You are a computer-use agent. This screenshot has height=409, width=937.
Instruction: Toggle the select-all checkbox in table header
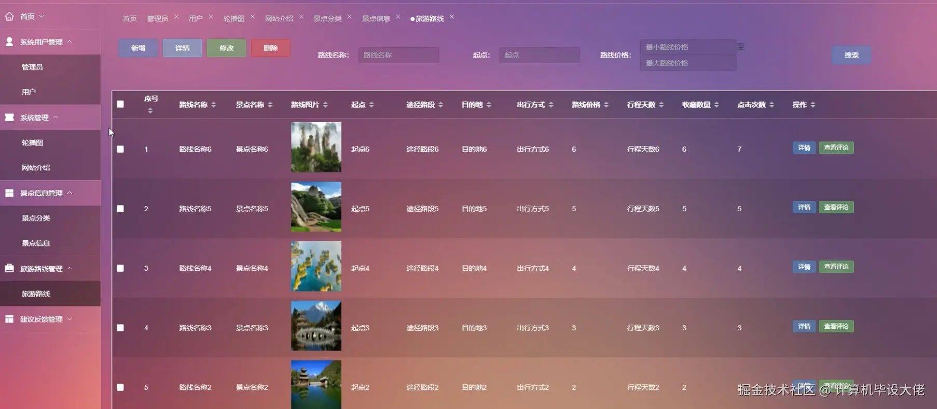coord(120,104)
